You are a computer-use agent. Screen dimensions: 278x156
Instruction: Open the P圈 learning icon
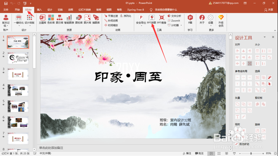point(190,19)
